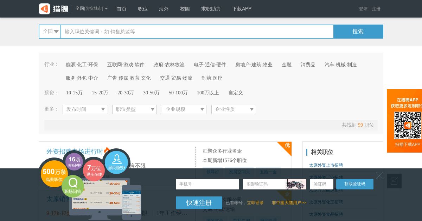Expand the 全国 region dropdown in search bar
The image size is (422, 221).
click(50, 32)
